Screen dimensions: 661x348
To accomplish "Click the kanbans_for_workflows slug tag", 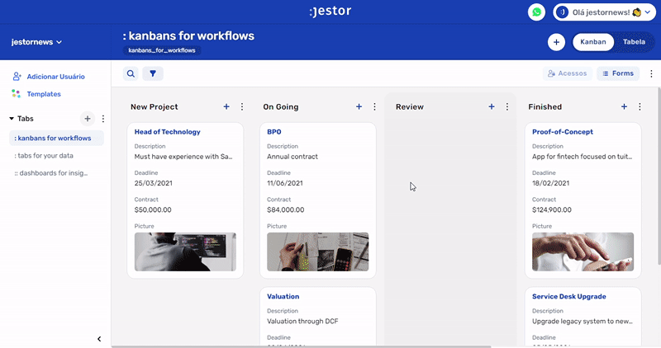I will click(x=162, y=50).
